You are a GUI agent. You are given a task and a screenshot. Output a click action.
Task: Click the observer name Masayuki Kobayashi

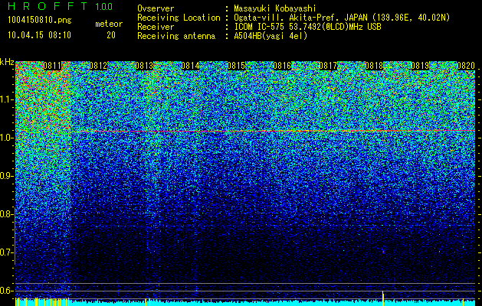[x=275, y=8]
